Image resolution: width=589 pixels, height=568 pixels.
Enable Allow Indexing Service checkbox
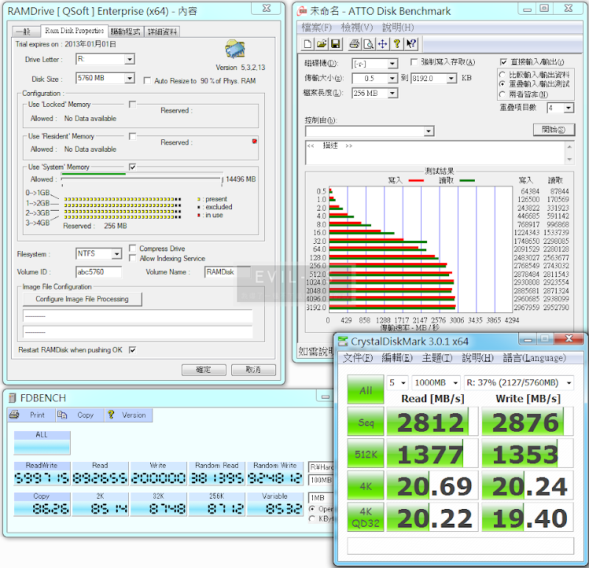(x=133, y=259)
